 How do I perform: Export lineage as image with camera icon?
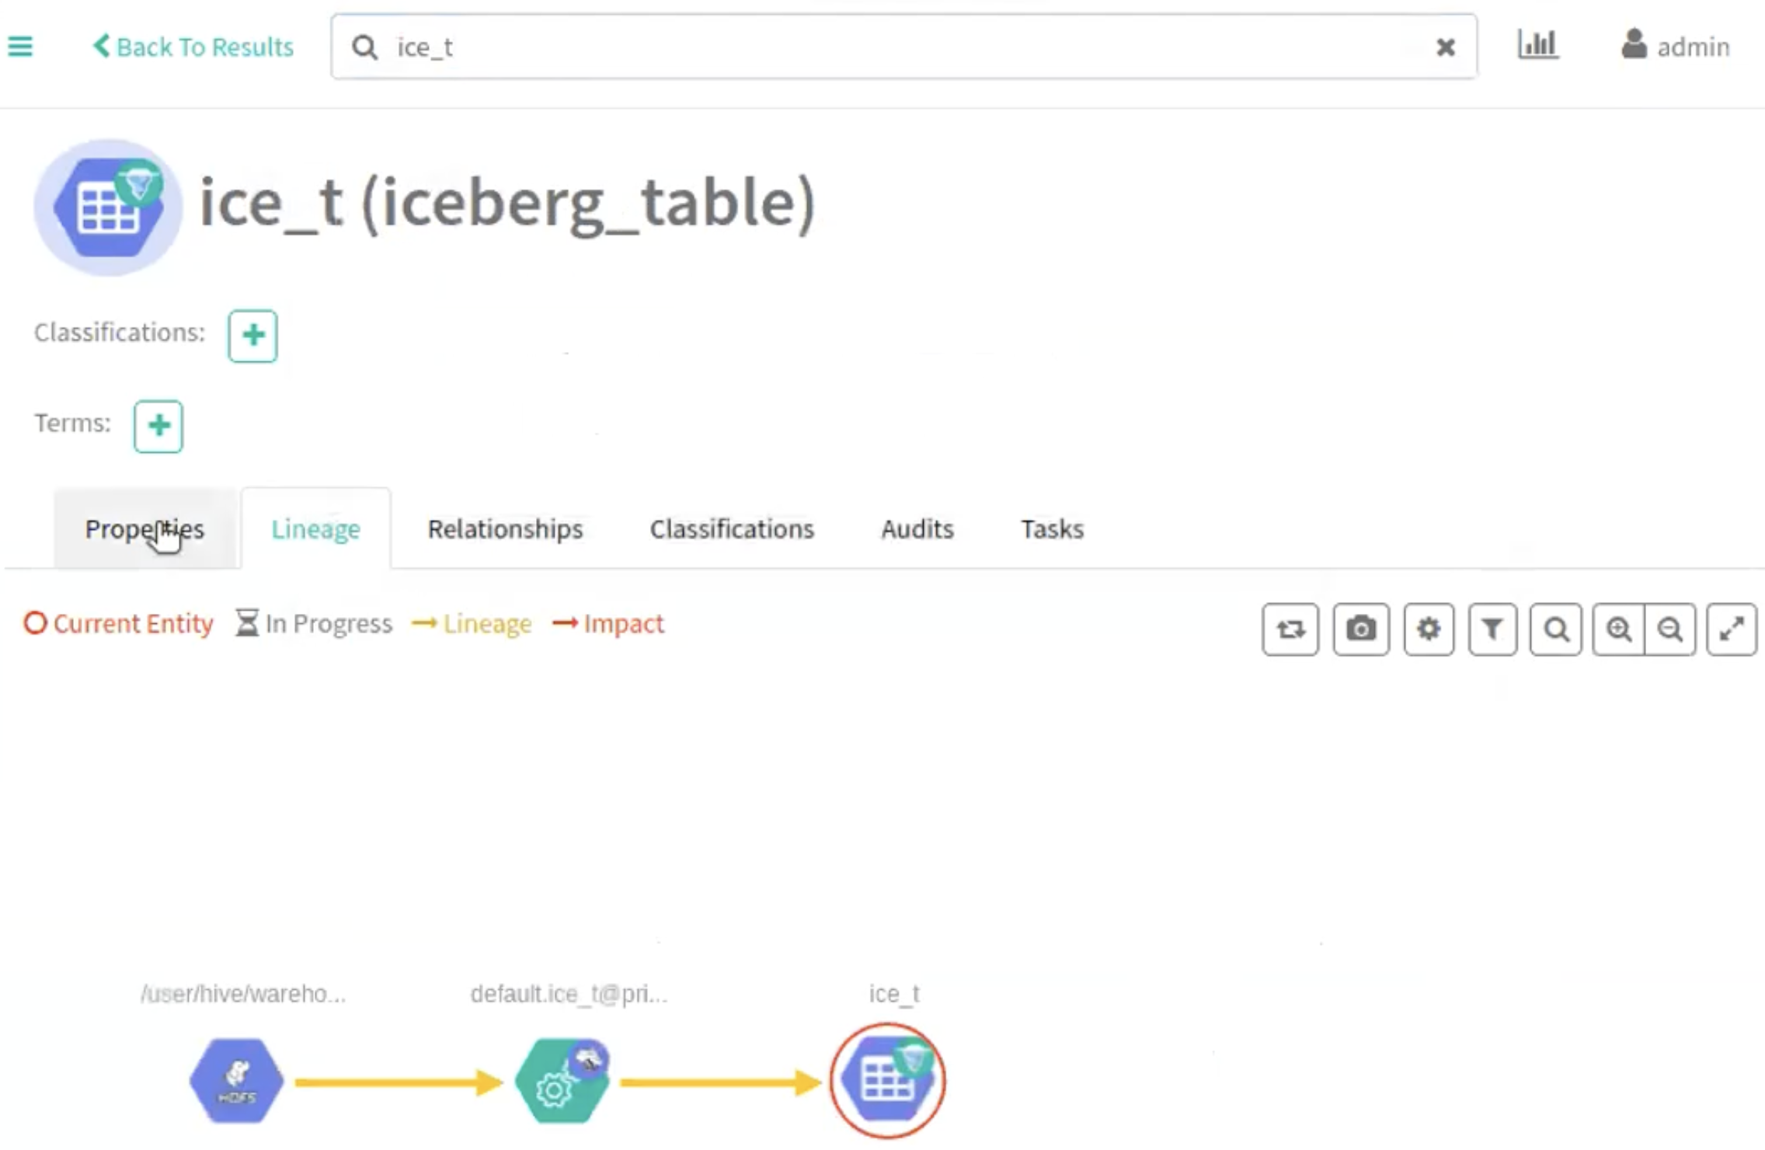pyautogui.click(x=1361, y=629)
